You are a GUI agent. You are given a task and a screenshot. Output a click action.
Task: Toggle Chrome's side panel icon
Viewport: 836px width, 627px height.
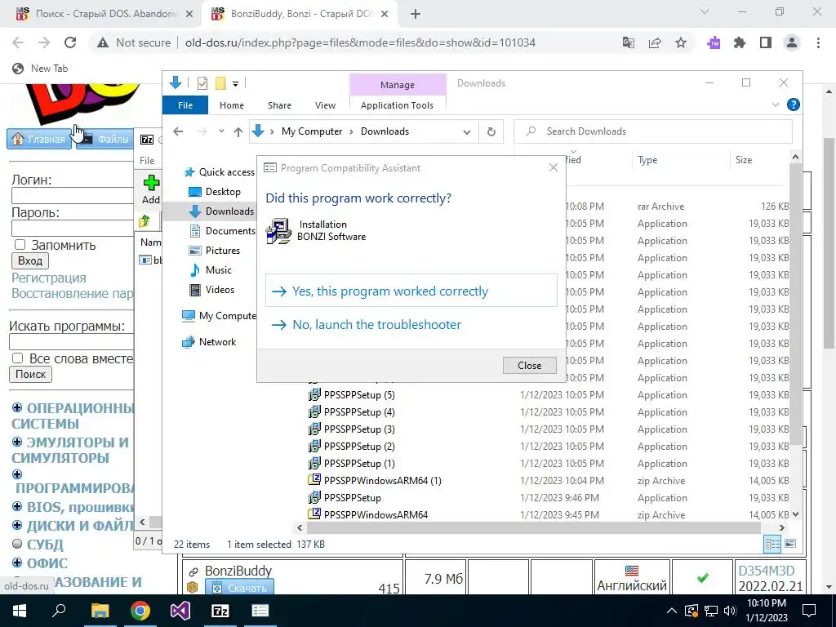pos(766,42)
